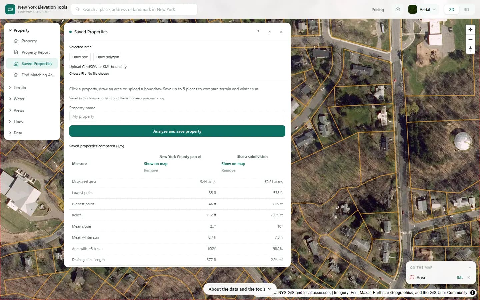Screen dimensions: 480x300
Task: Show New York County parcel on map
Action: 156,164
